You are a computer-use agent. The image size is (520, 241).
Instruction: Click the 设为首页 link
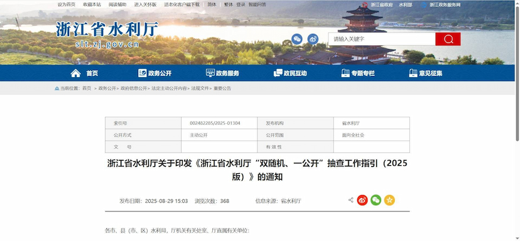click(67, 4)
